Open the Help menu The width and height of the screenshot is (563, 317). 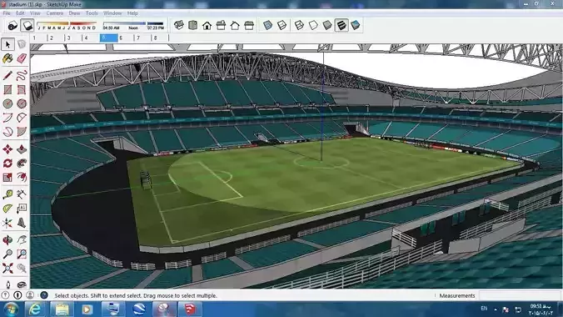[132, 13]
